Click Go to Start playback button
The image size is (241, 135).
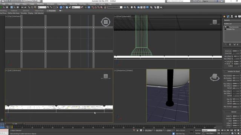coord(219,130)
